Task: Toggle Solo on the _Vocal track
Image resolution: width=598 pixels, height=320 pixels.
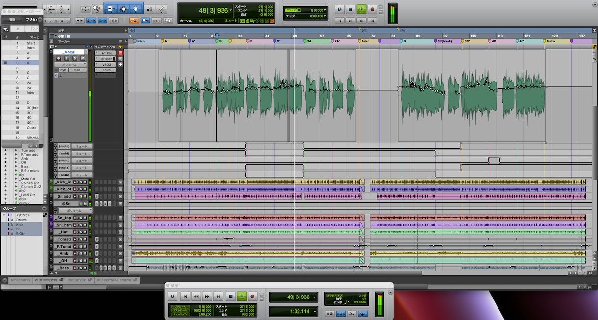Action: tap(75, 58)
